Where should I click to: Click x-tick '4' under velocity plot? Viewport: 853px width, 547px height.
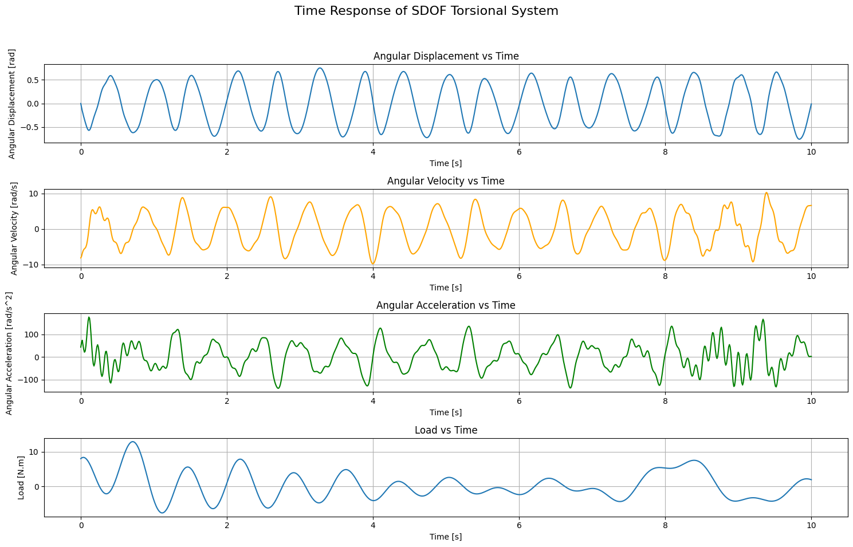pyautogui.click(x=373, y=276)
